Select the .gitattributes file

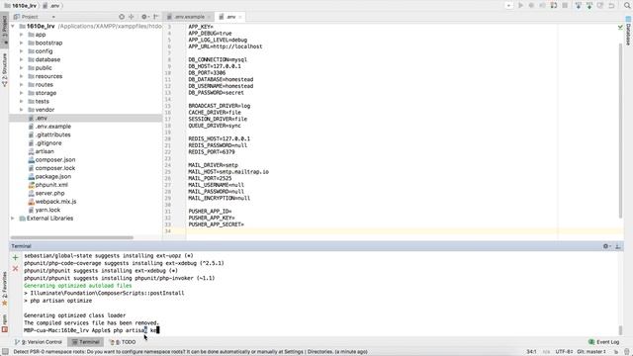(x=52, y=134)
